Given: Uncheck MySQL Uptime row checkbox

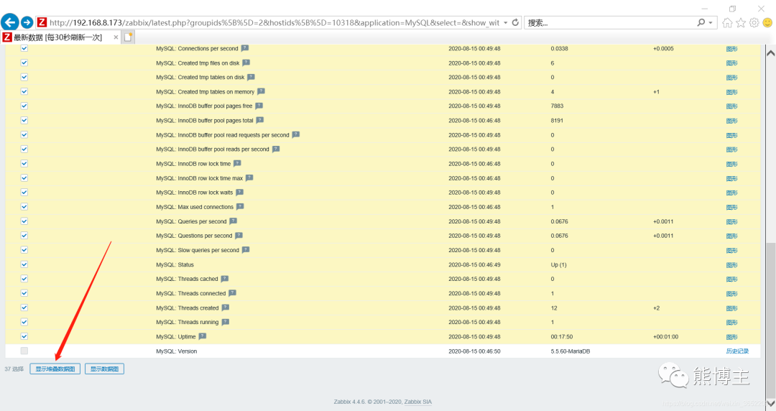Looking at the screenshot, I should tap(24, 336).
